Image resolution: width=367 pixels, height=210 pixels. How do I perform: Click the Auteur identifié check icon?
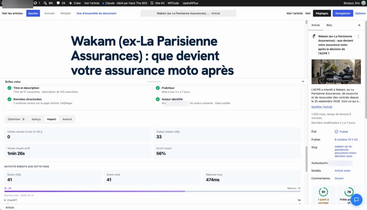tap(158, 99)
